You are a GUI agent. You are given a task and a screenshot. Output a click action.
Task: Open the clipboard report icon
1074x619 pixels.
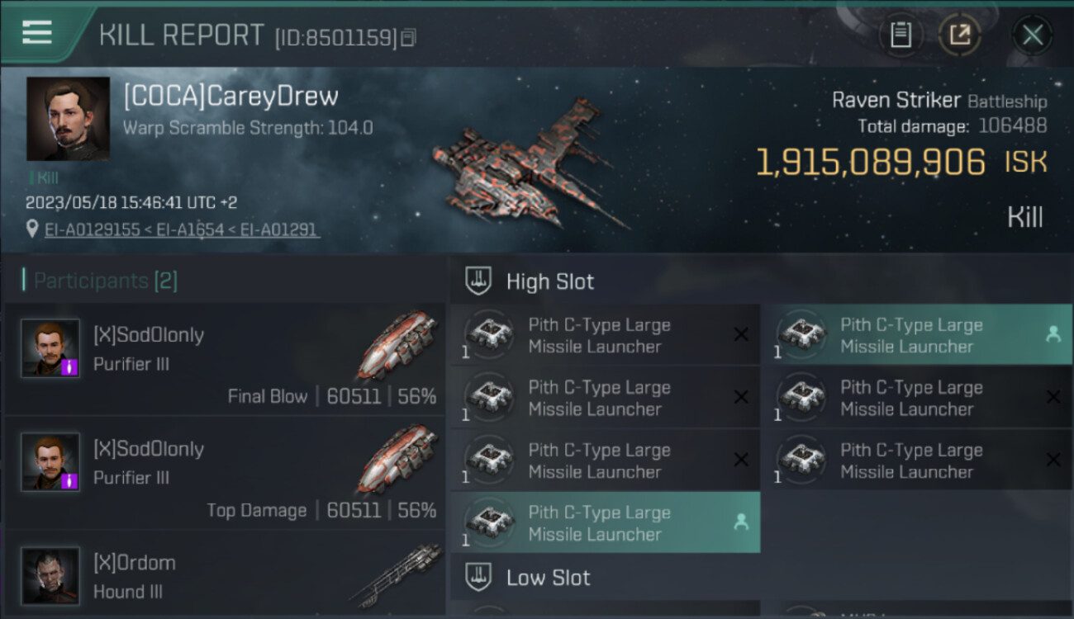[x=901, y=35]
